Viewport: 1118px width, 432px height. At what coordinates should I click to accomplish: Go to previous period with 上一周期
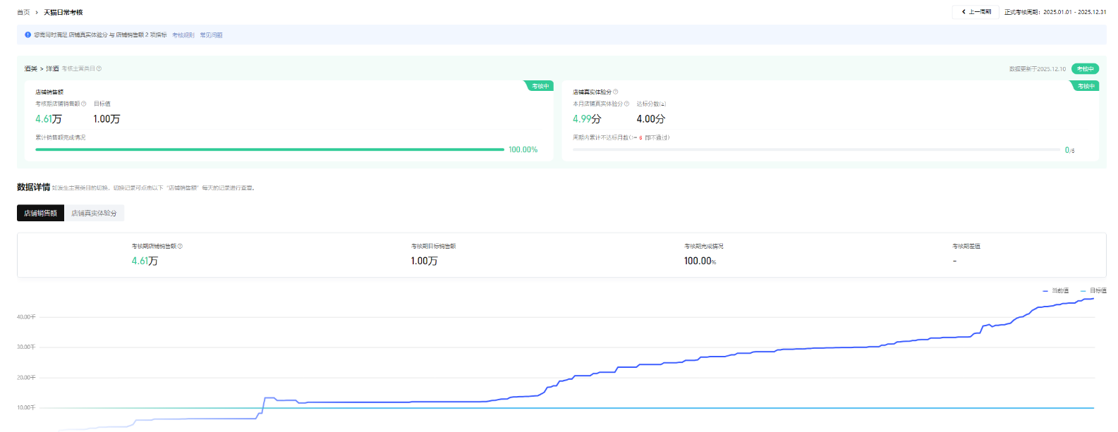(x=976, y=12)
